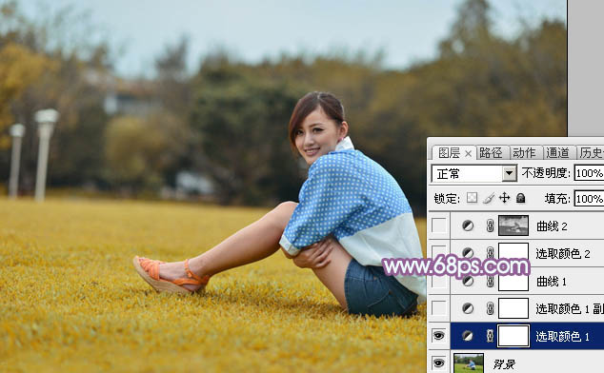Show the 曲线 1 layer
The height and width of the screenshot is (373, 604).
(439, 281)
